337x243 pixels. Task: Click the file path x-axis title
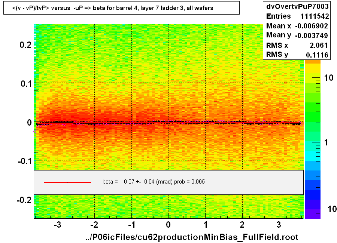(191, 237)
